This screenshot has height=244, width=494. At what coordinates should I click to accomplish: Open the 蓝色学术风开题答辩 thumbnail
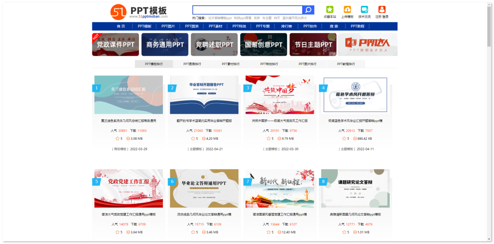point(355,95)
